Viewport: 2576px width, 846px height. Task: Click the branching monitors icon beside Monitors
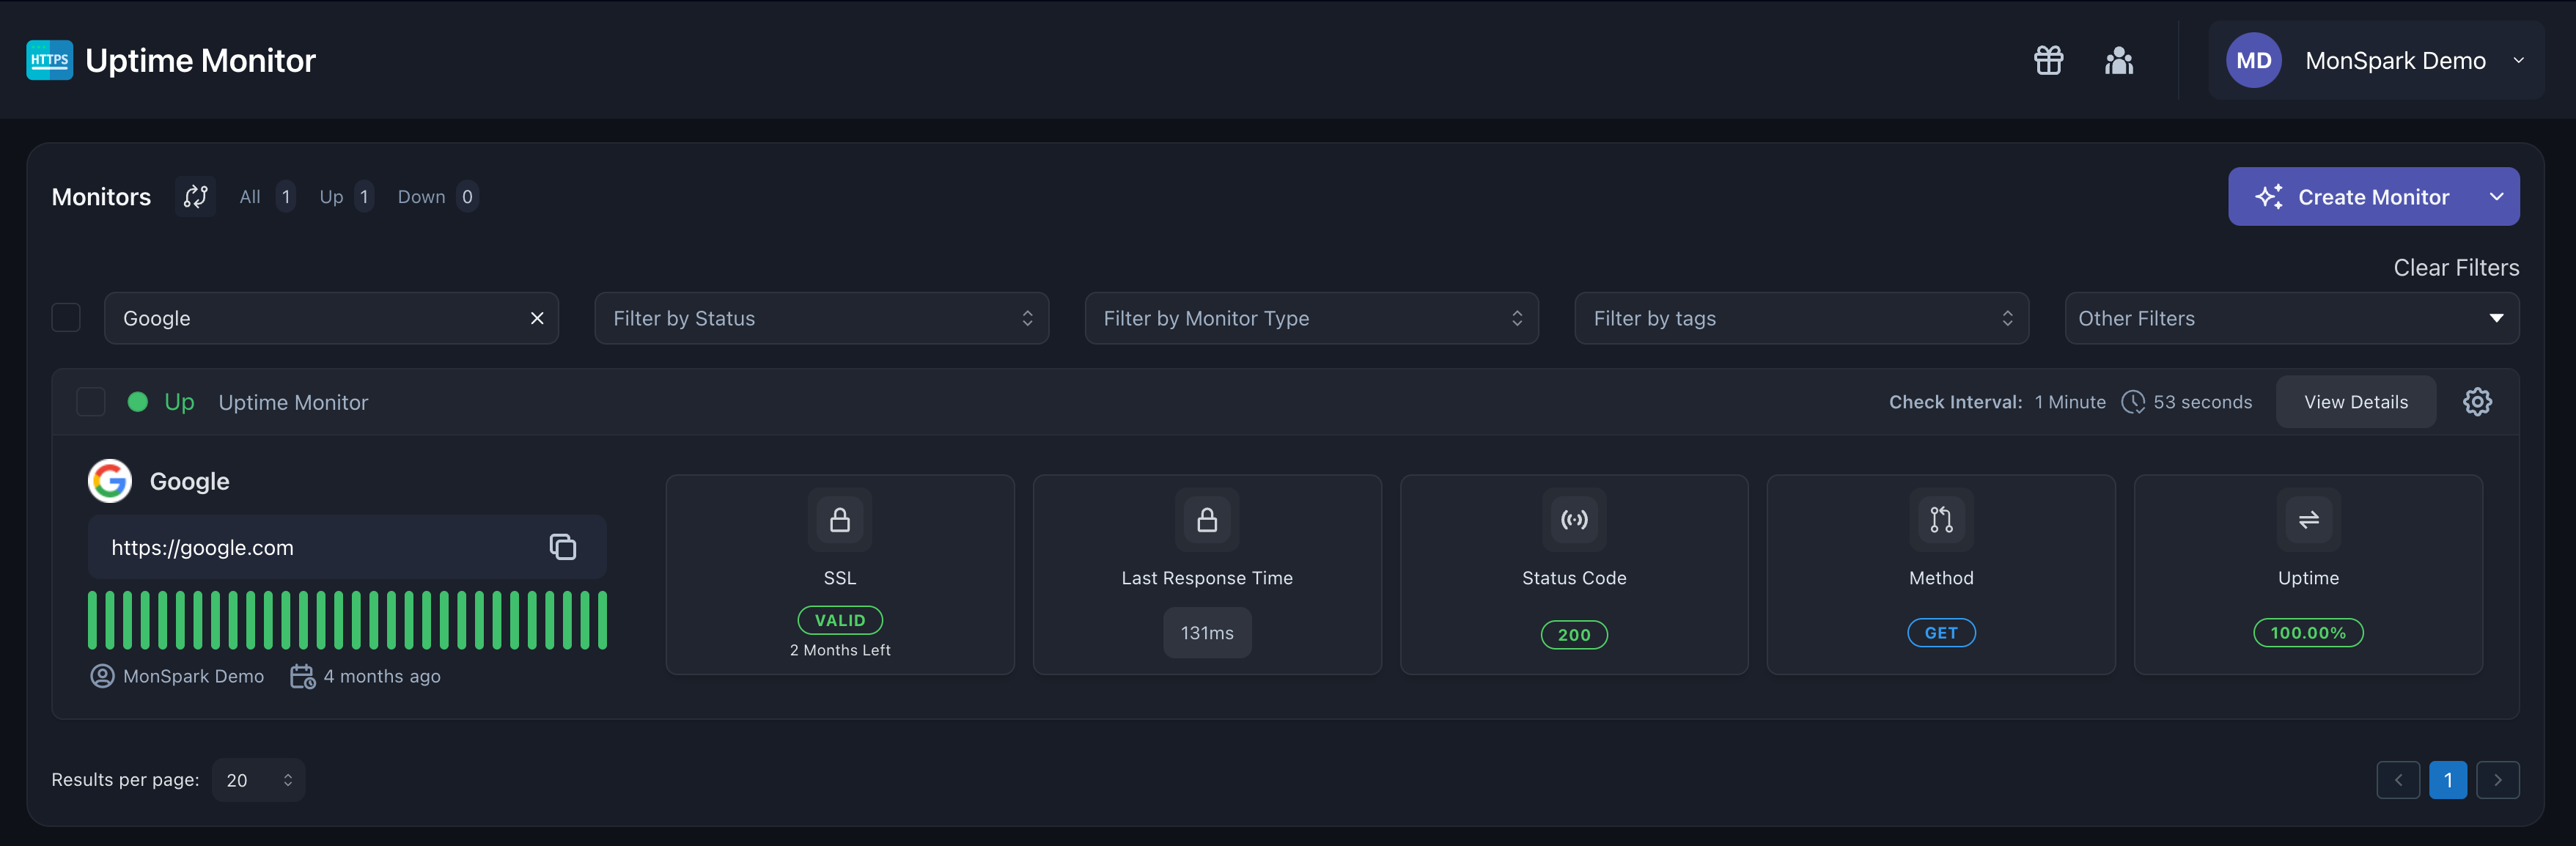[195, 196]
